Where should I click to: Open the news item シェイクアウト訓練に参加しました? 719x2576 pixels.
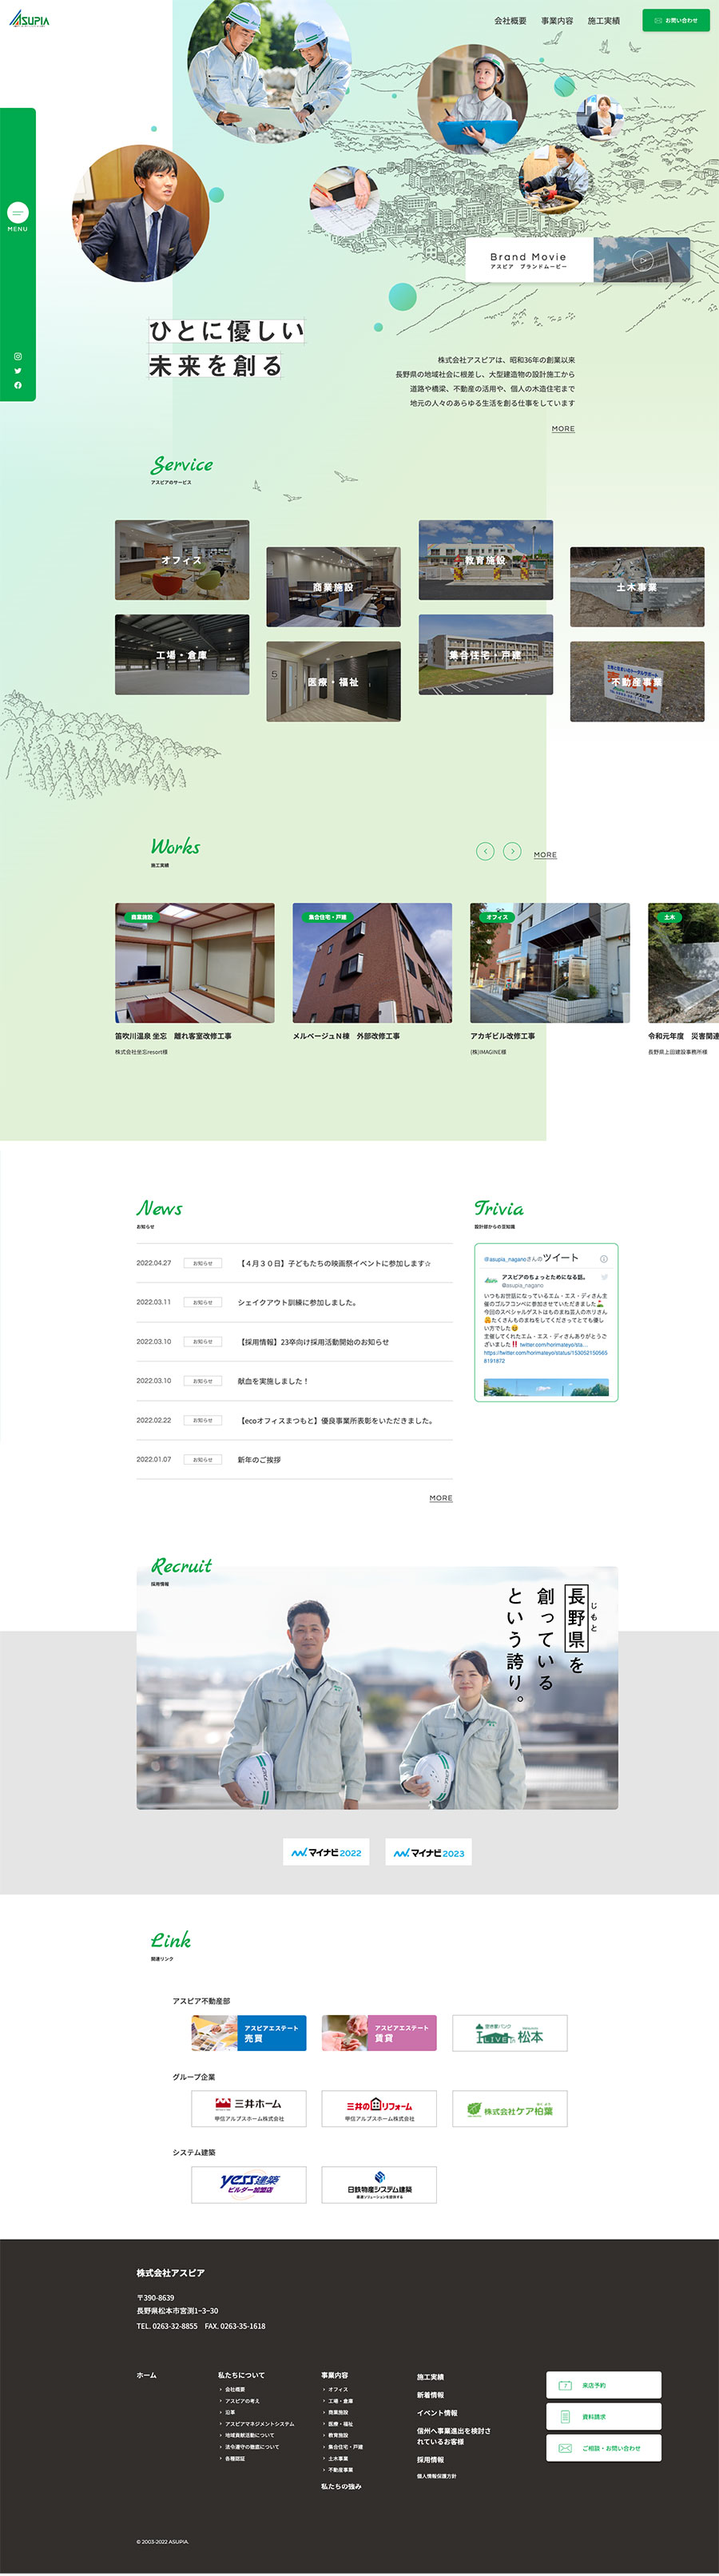[294, 1302]
